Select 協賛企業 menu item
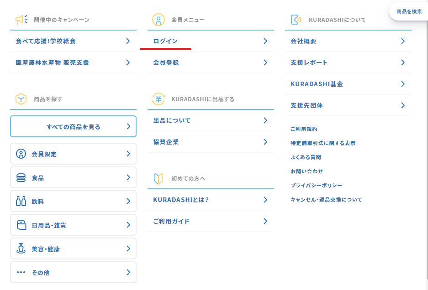Screen dimensions: 428x290 tap(211, 142)
